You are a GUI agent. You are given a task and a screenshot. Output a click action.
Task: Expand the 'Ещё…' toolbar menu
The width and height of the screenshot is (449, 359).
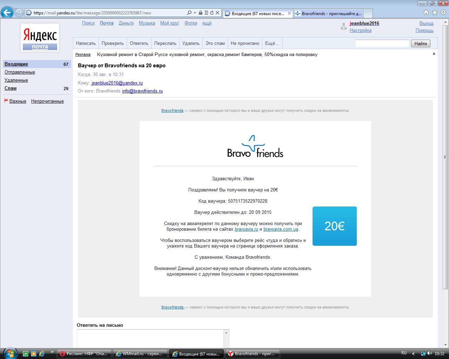click(x=272, y=43)
